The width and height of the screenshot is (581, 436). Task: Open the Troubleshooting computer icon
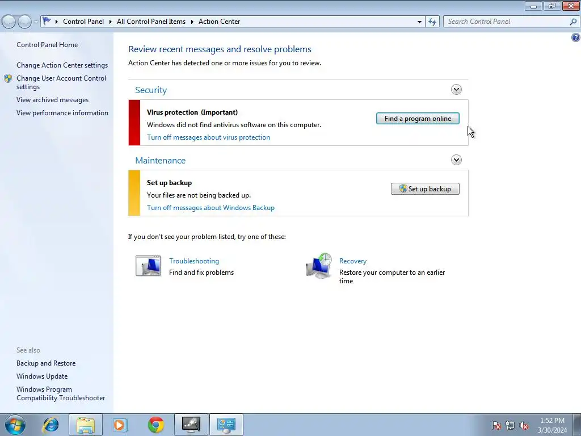[148, 266]
